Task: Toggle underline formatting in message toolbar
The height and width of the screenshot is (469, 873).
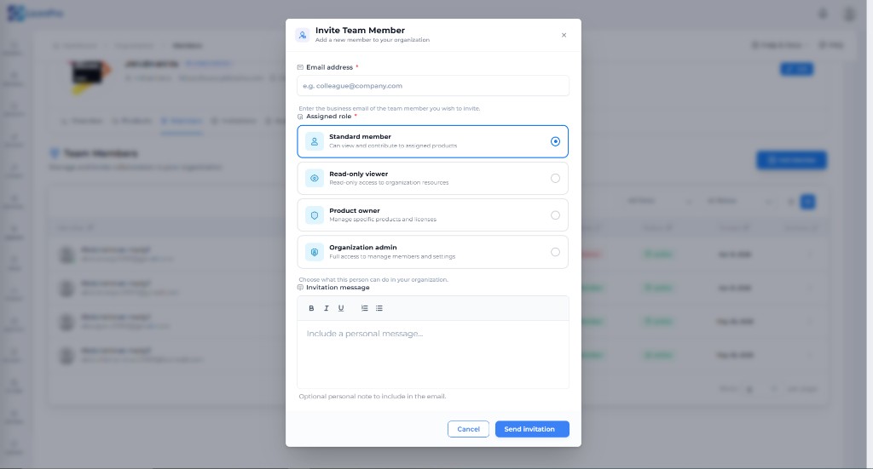Action: point(341,308)
